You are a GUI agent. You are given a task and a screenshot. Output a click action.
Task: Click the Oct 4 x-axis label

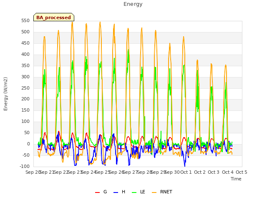[228, 172]
